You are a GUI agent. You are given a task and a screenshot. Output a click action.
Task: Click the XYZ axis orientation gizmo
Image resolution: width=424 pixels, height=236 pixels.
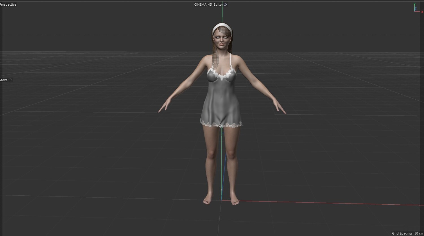[x=418, y=8]
